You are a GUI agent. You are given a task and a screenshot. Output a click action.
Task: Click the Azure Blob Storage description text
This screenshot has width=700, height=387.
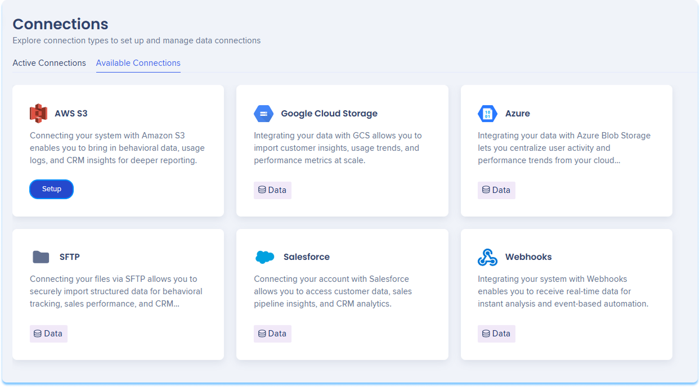pyautogui.click(x=564, y=148)
